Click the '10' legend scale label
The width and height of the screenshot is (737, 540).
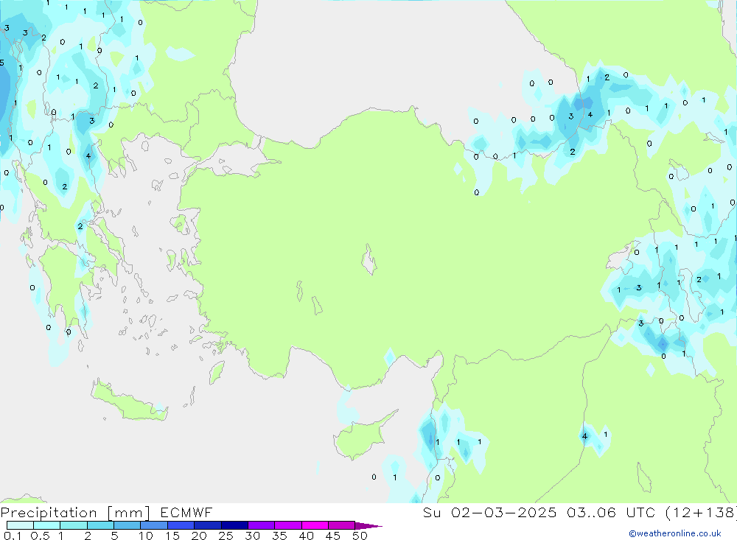(146, 536)
